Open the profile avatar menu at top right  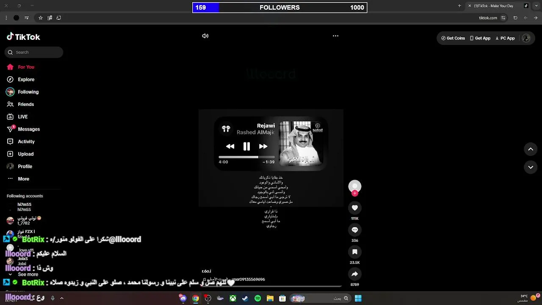click(x=526, y=38)
